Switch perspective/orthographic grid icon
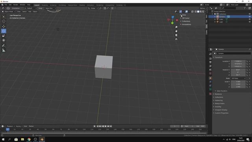The image size is (252, 142). 176,39
